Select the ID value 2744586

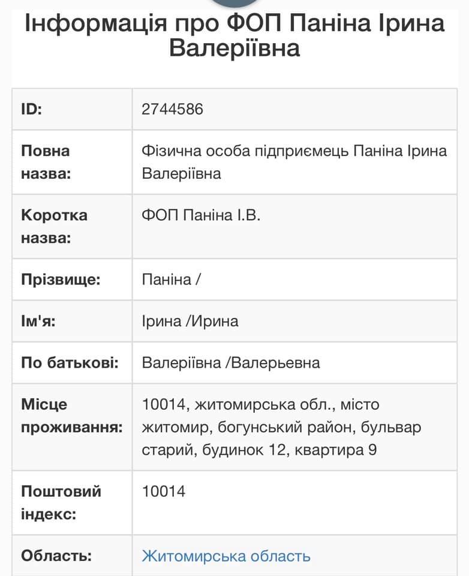click(173, 109)
